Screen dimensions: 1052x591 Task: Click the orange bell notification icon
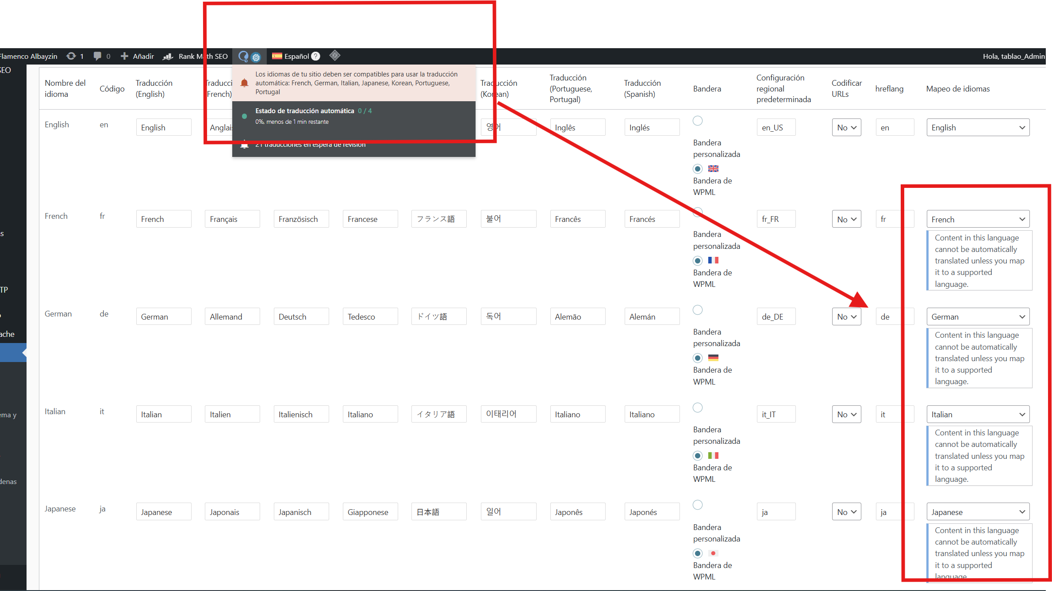[x=244, y=83]
